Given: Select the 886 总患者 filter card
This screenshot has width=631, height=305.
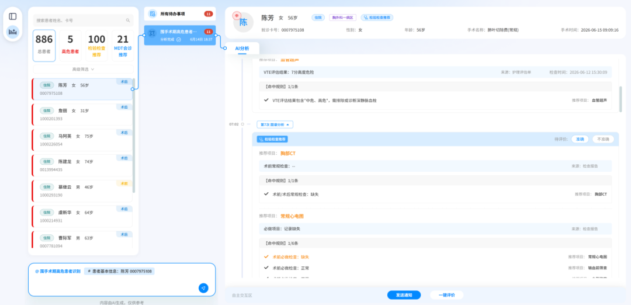Looking at the screenshot, I should (44, 46).
